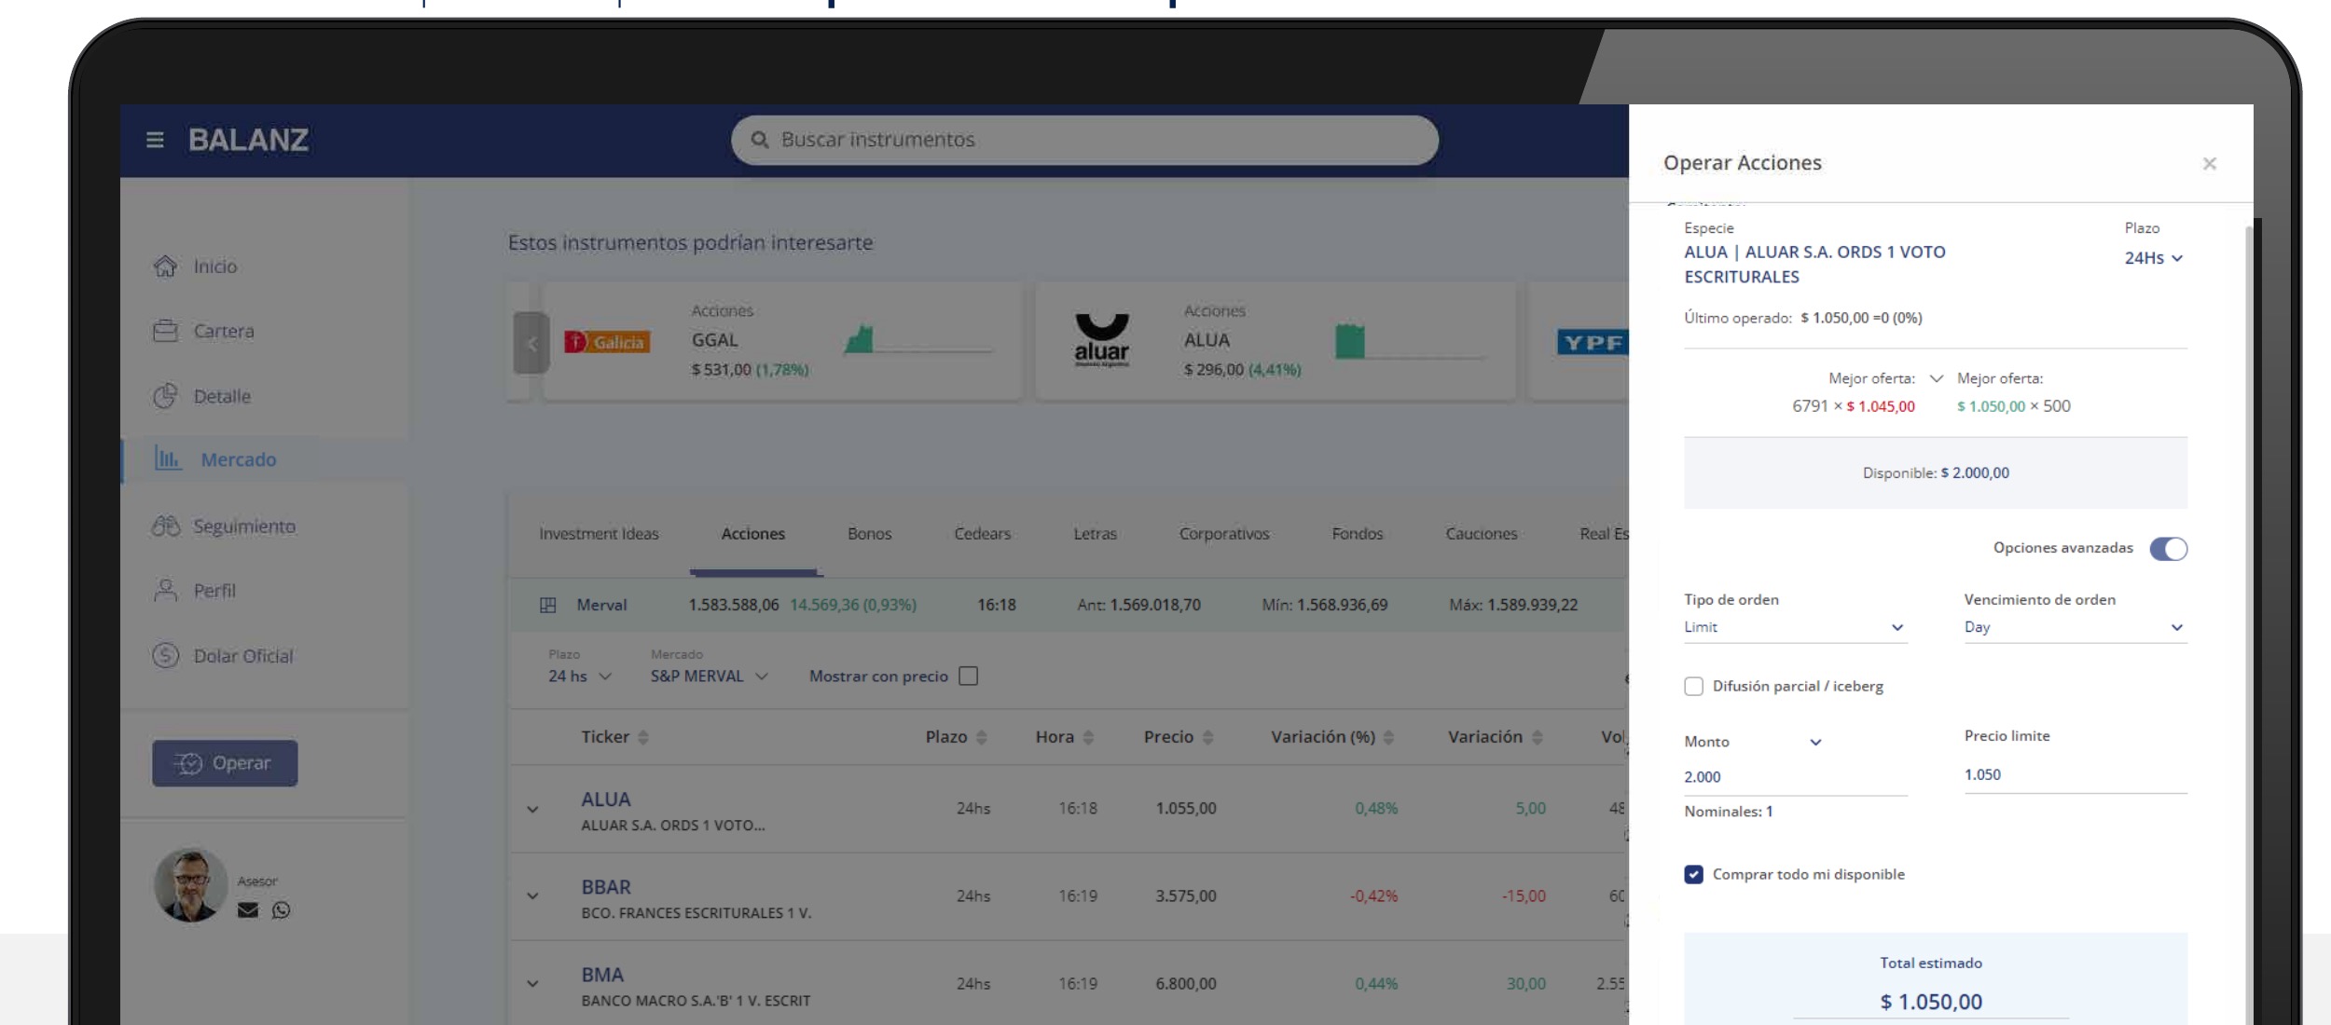The image size is (2331, 1025).
Task: Expand the BBAR table row
Action: point(532,896)
